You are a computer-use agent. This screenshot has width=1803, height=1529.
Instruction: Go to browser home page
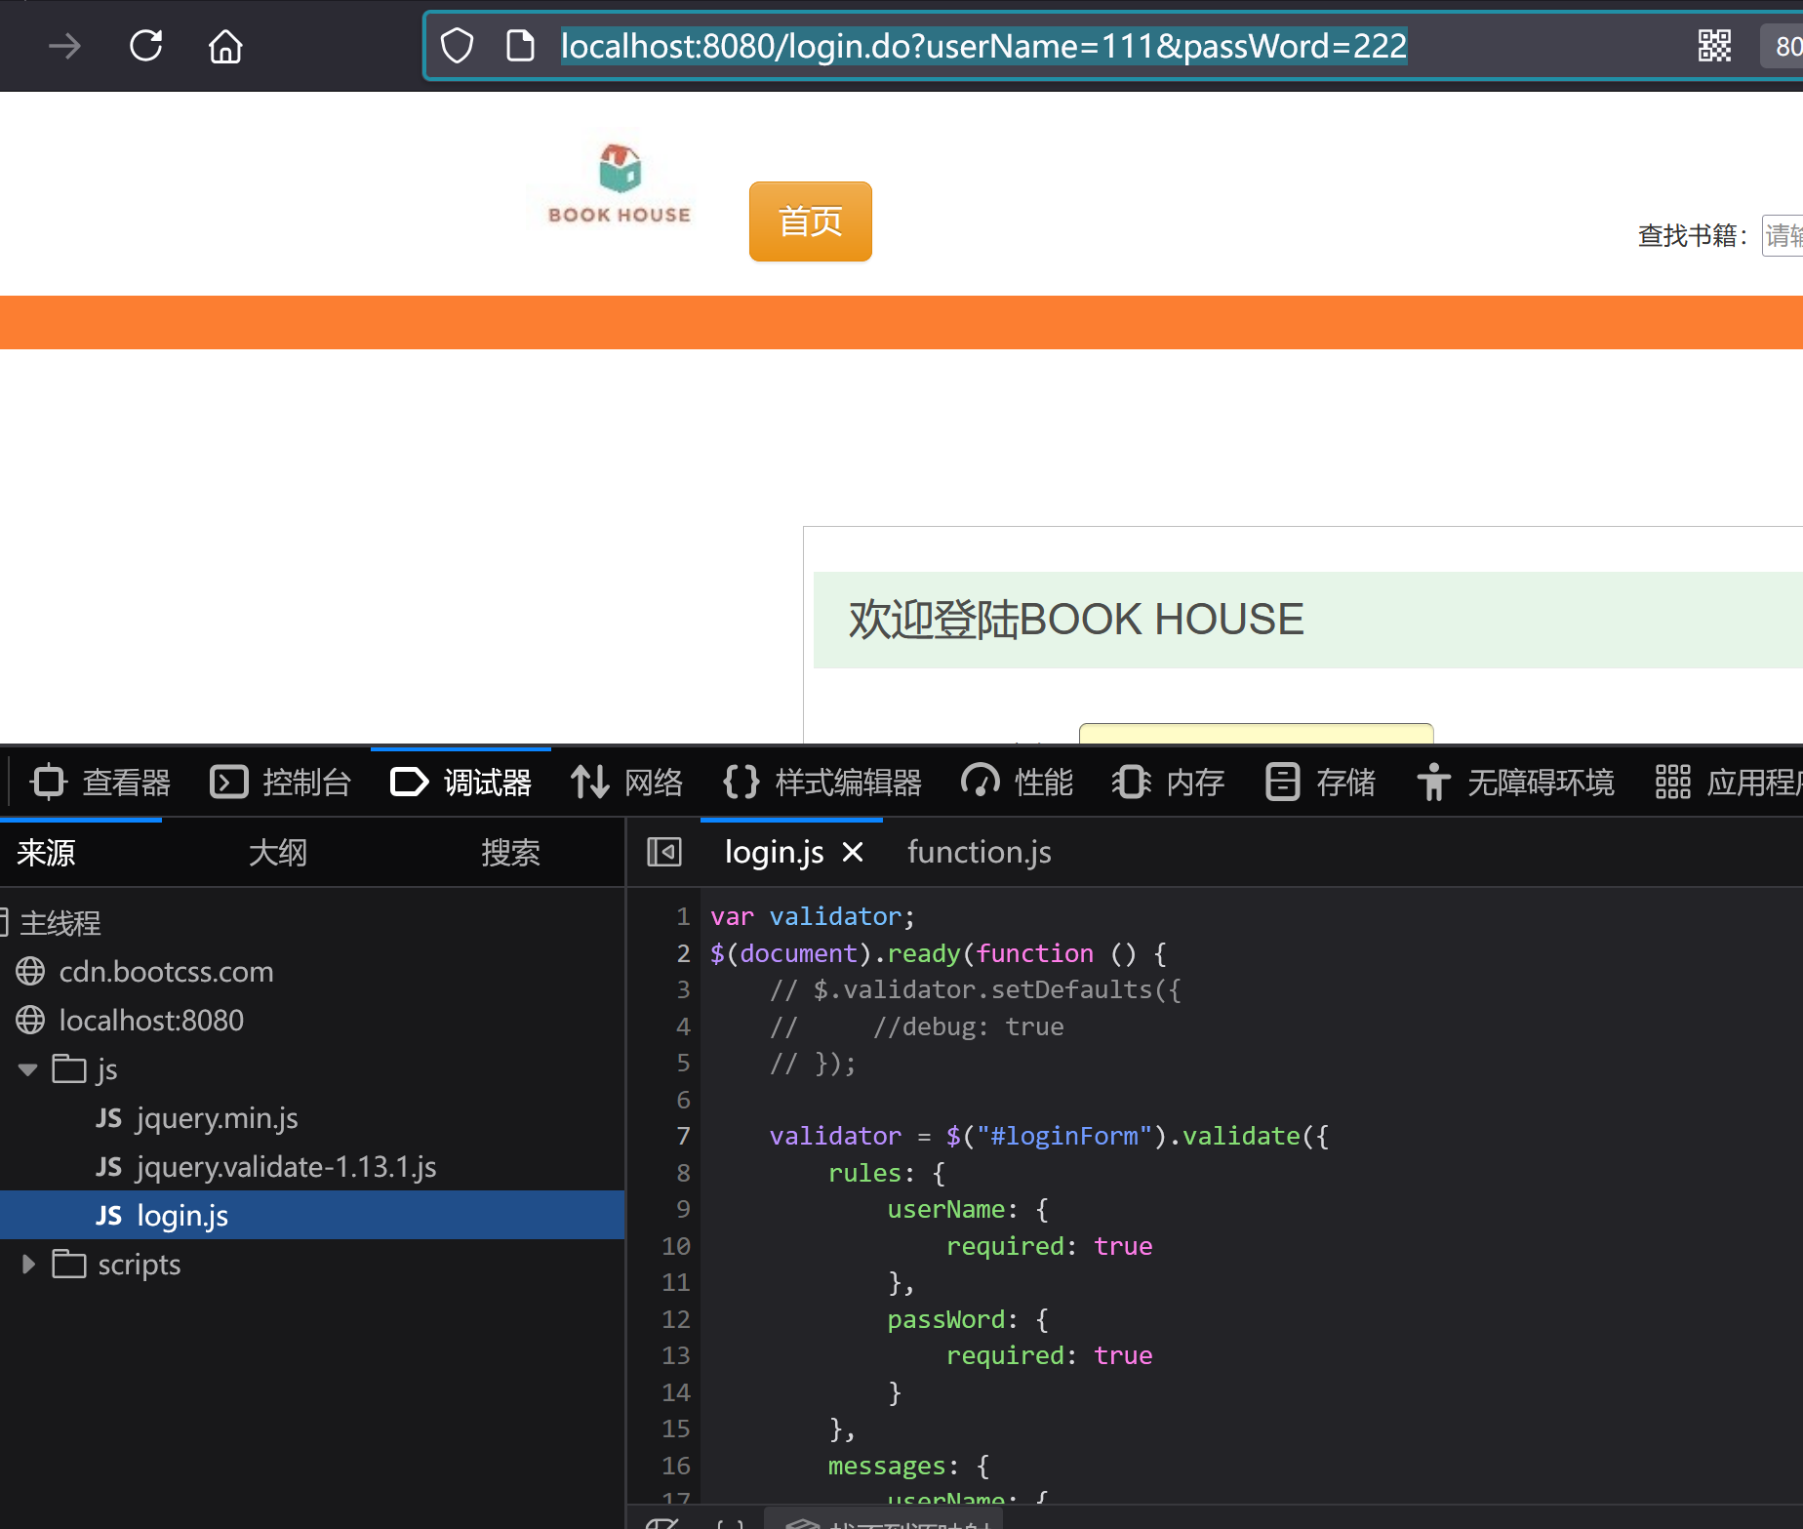225,46
